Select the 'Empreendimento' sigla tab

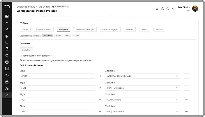coord(44,29)
